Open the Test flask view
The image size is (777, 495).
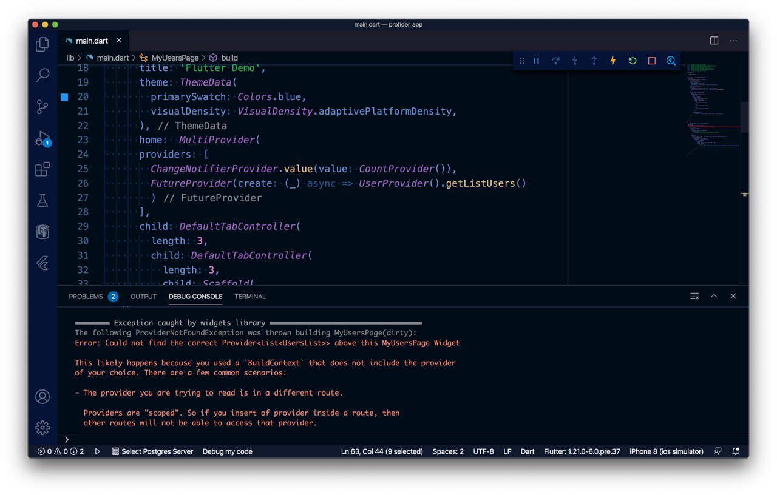(x=42, y=201)
